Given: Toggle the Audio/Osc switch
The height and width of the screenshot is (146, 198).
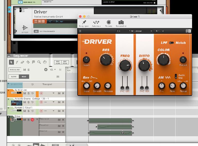Looking at the screenshot, I should click(176, 76).
